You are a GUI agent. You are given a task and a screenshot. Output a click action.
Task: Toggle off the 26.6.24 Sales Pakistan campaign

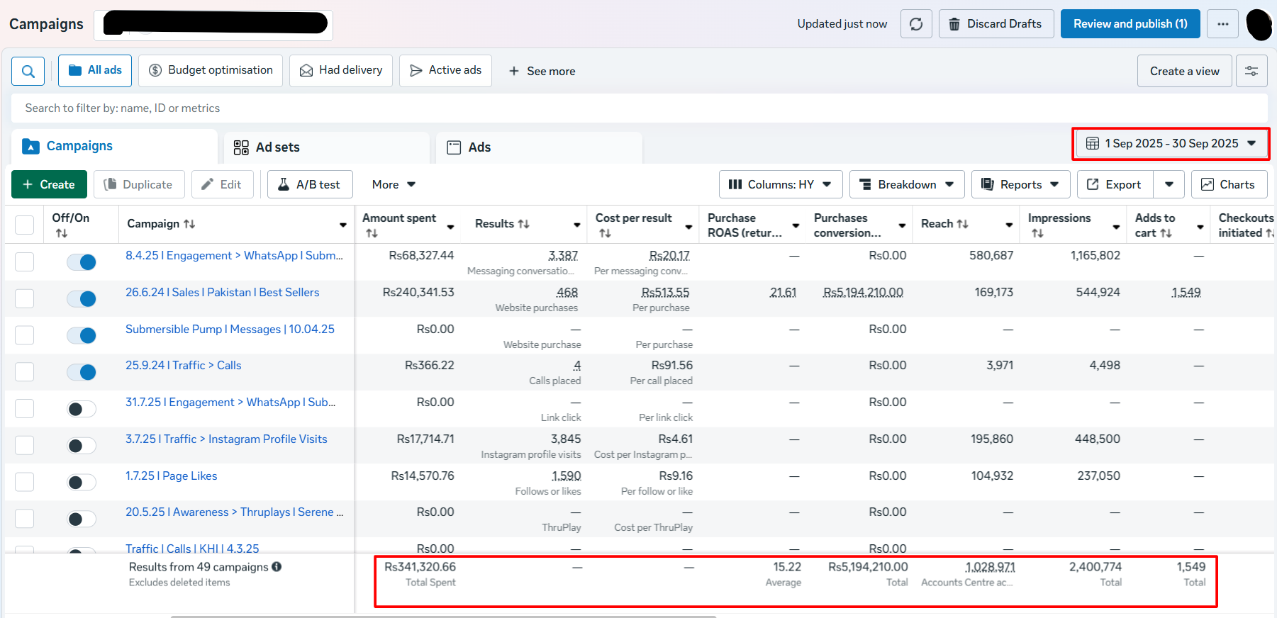[x=82, y=299]
